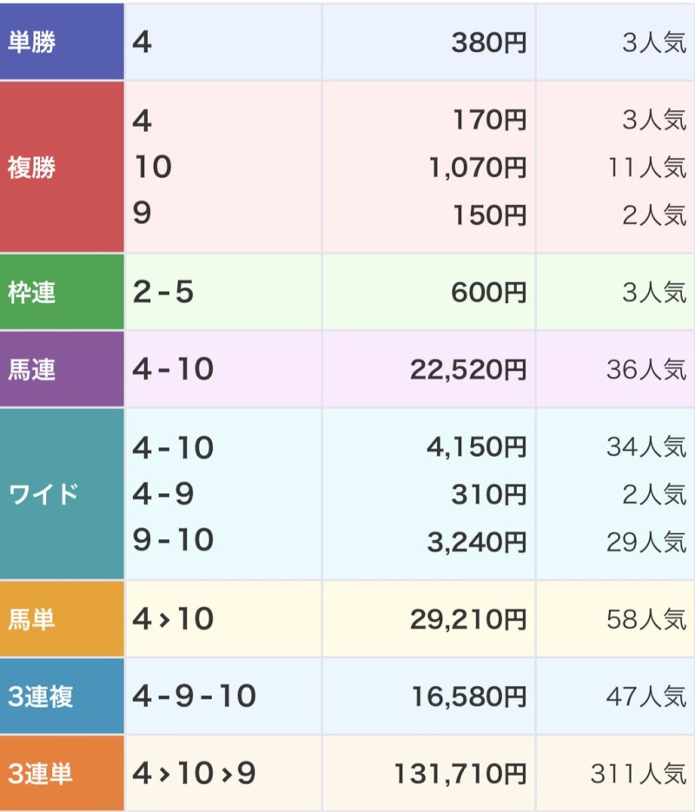695x812 pixels.
Task: Click the teal ワイド label
Action: tap(61, 494)
